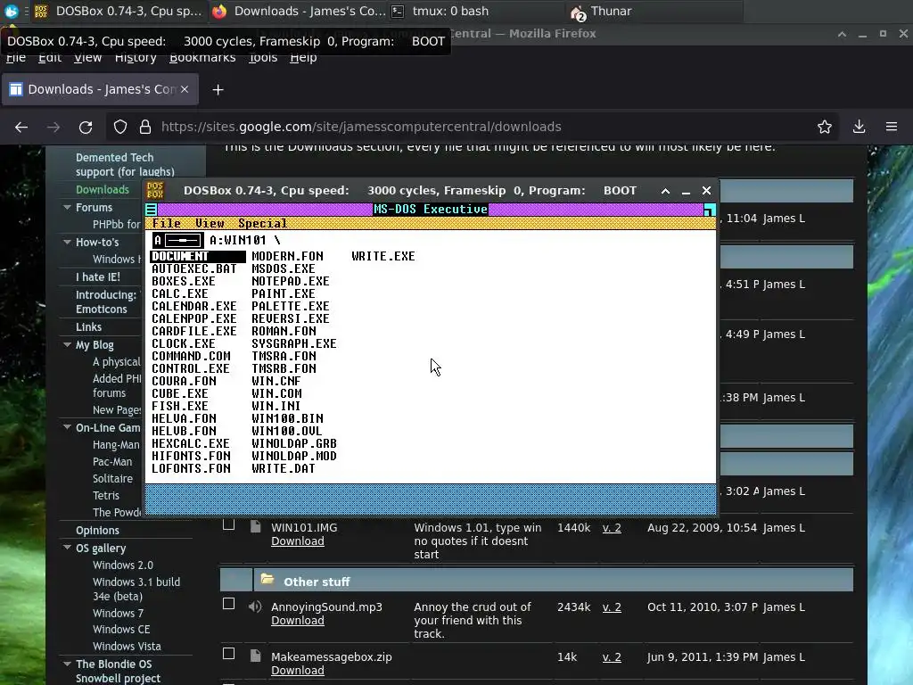Screen dimensions: 913x685
Task: Download WIN101.IMG via its Download link
Action: click(x=298, y=541)
